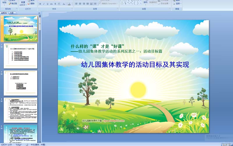Select slide 4 thumbnail in panel
Image resolution: width=233 pixels, height=146 pixels.
(x=20, y=110)
